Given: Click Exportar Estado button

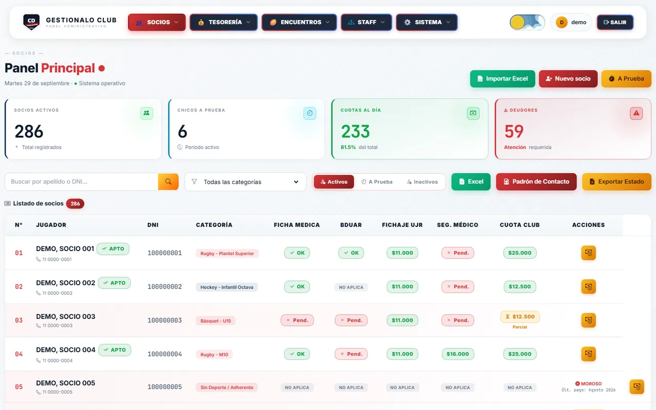Looking at the screenshot, I should pos(617,181).
